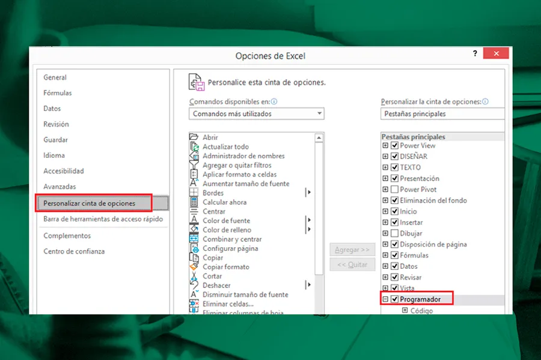Click the Agregar o quitar filtros funnel icon

194,165
